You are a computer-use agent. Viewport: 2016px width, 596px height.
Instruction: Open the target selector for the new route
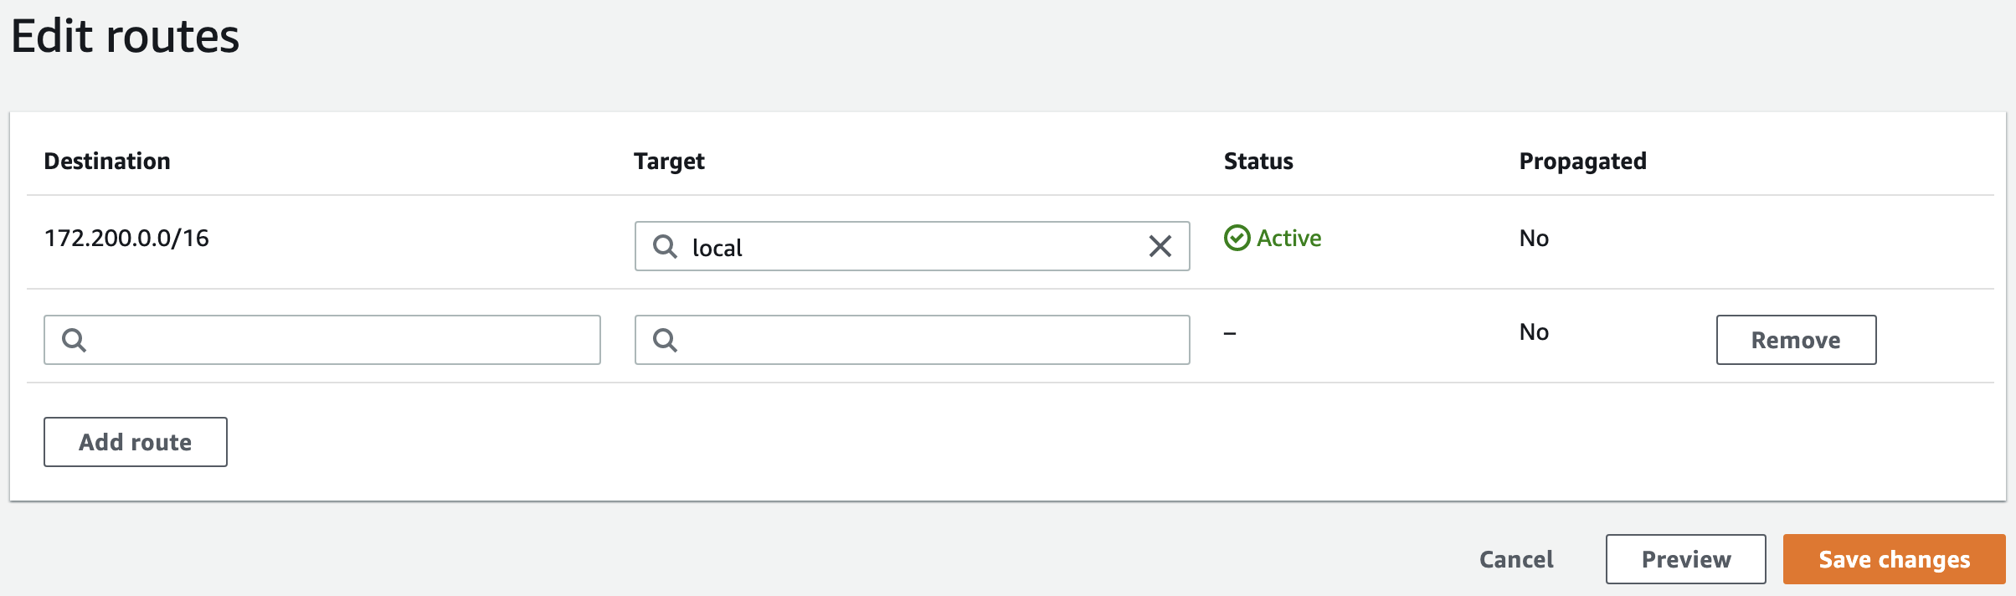coord(913,340)
